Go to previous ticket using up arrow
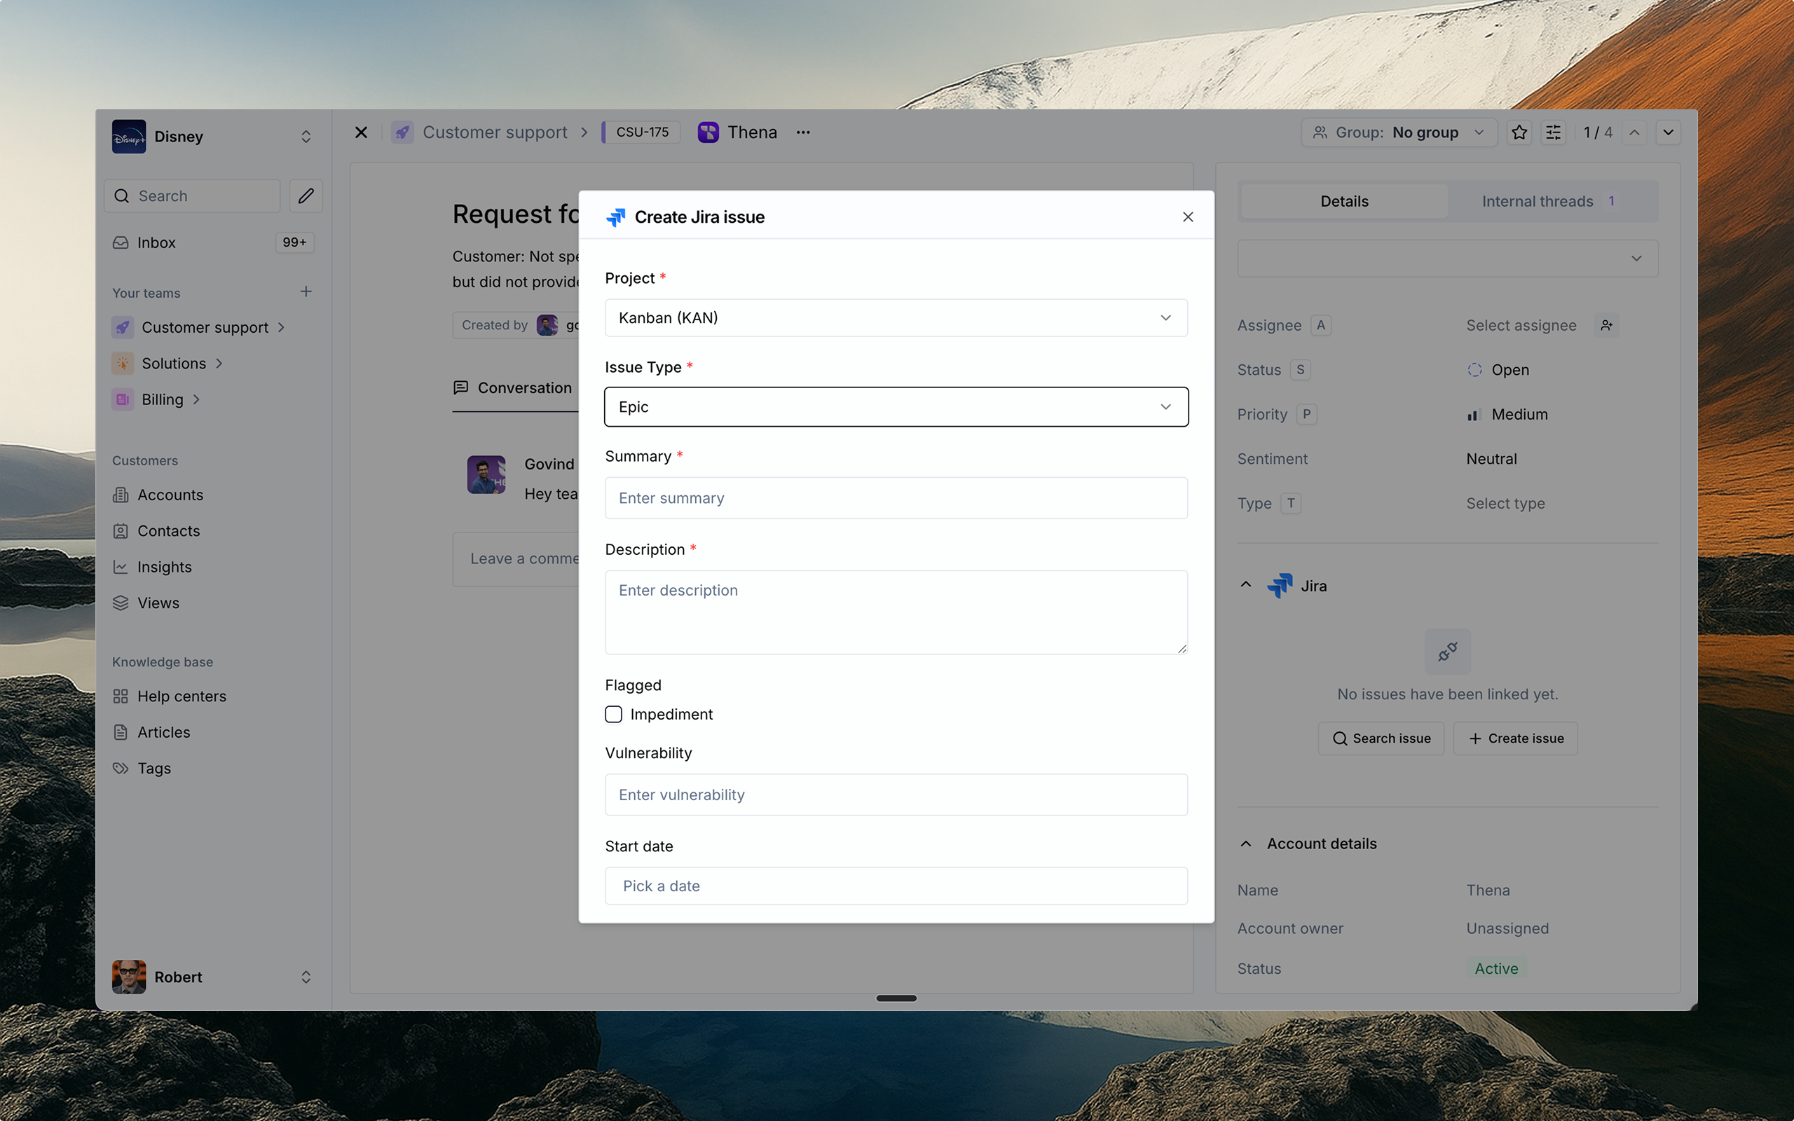This screenshot has width=1794, height=1121. point(1634,132)
